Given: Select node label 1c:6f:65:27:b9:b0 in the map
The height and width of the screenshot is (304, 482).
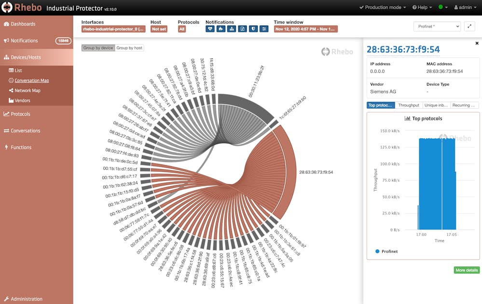Looking at the screenshot, I should click(292, 108).
